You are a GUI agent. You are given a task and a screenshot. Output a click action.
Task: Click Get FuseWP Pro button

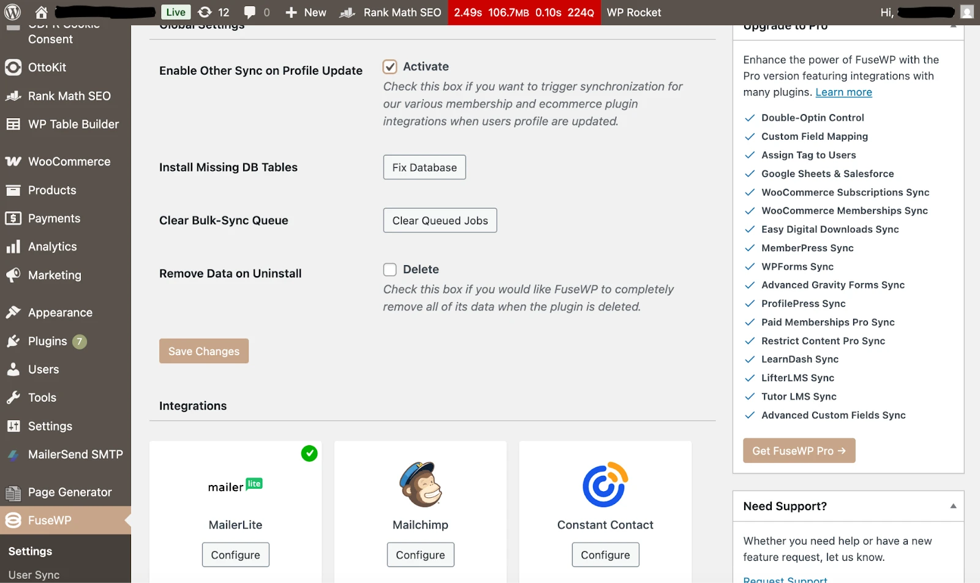click(799, 451)
